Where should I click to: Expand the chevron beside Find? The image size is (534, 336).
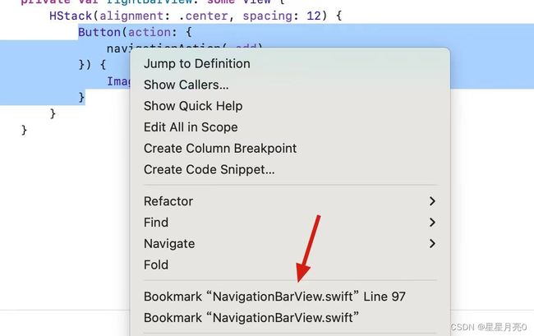point(432,223)
